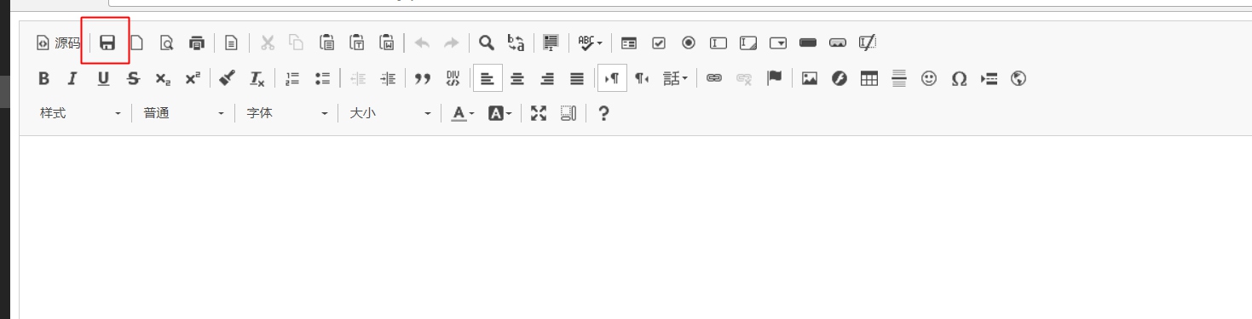Open the 字体 font dropdown
Viewport: 1252px width, 319px height.
click(x=286, y=113)
